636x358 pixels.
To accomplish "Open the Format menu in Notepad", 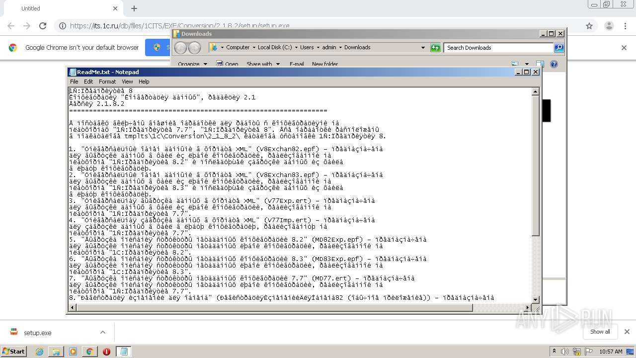I will (107, 82).
